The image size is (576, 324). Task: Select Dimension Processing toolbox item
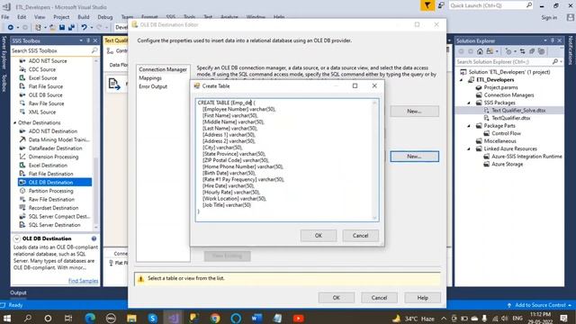point(53,157)
